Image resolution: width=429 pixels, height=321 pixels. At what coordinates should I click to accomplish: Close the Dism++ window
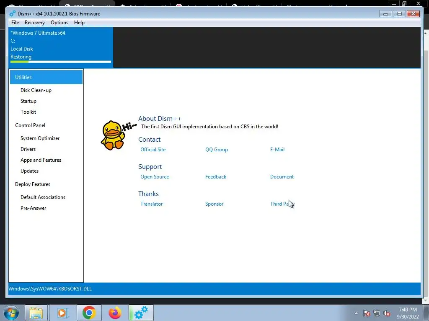click(x=413, y=14)
